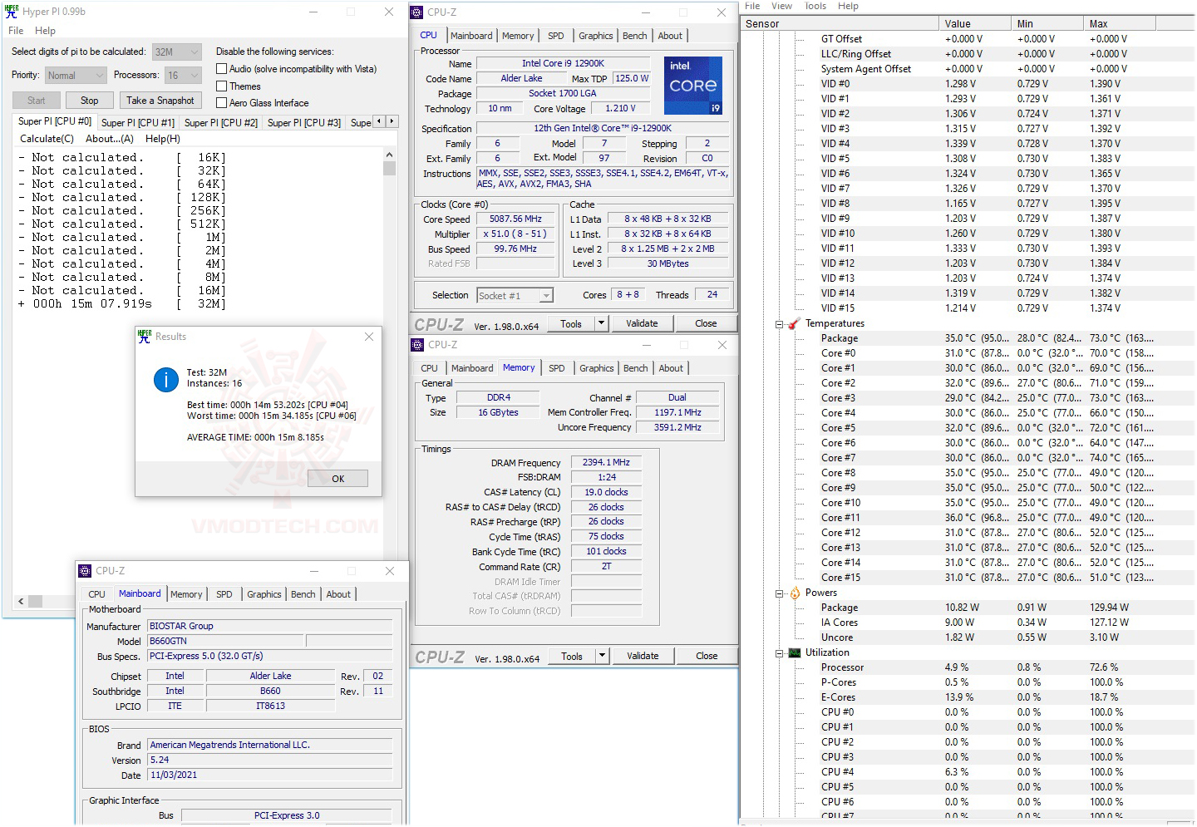Click the Take a Snapshot button
1197x827 pixels.
pyautogui.click(x=160, y=101)
